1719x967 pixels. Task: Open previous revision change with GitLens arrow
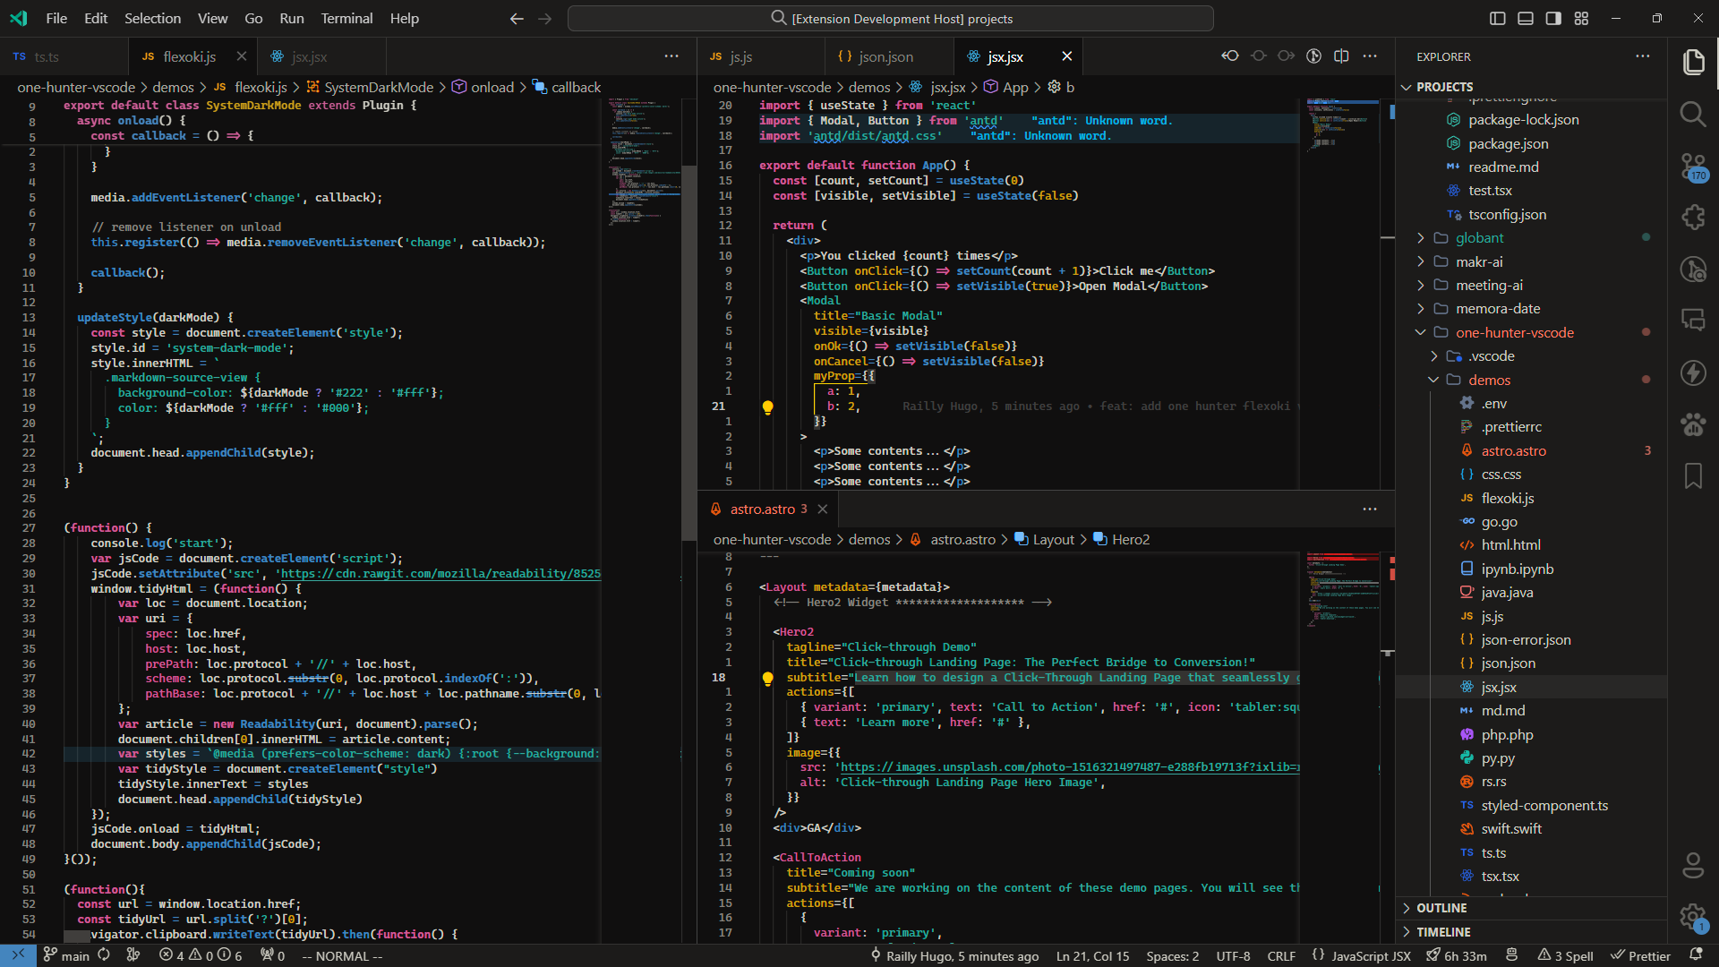coord(1230,56)
